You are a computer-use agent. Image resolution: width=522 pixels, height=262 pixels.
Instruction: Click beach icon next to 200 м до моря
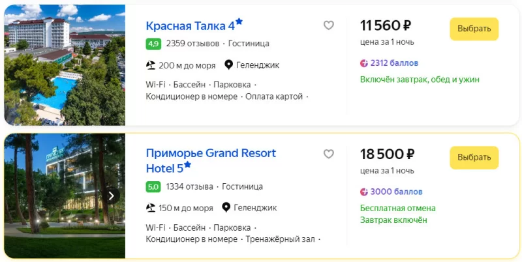tap(151, 65)
